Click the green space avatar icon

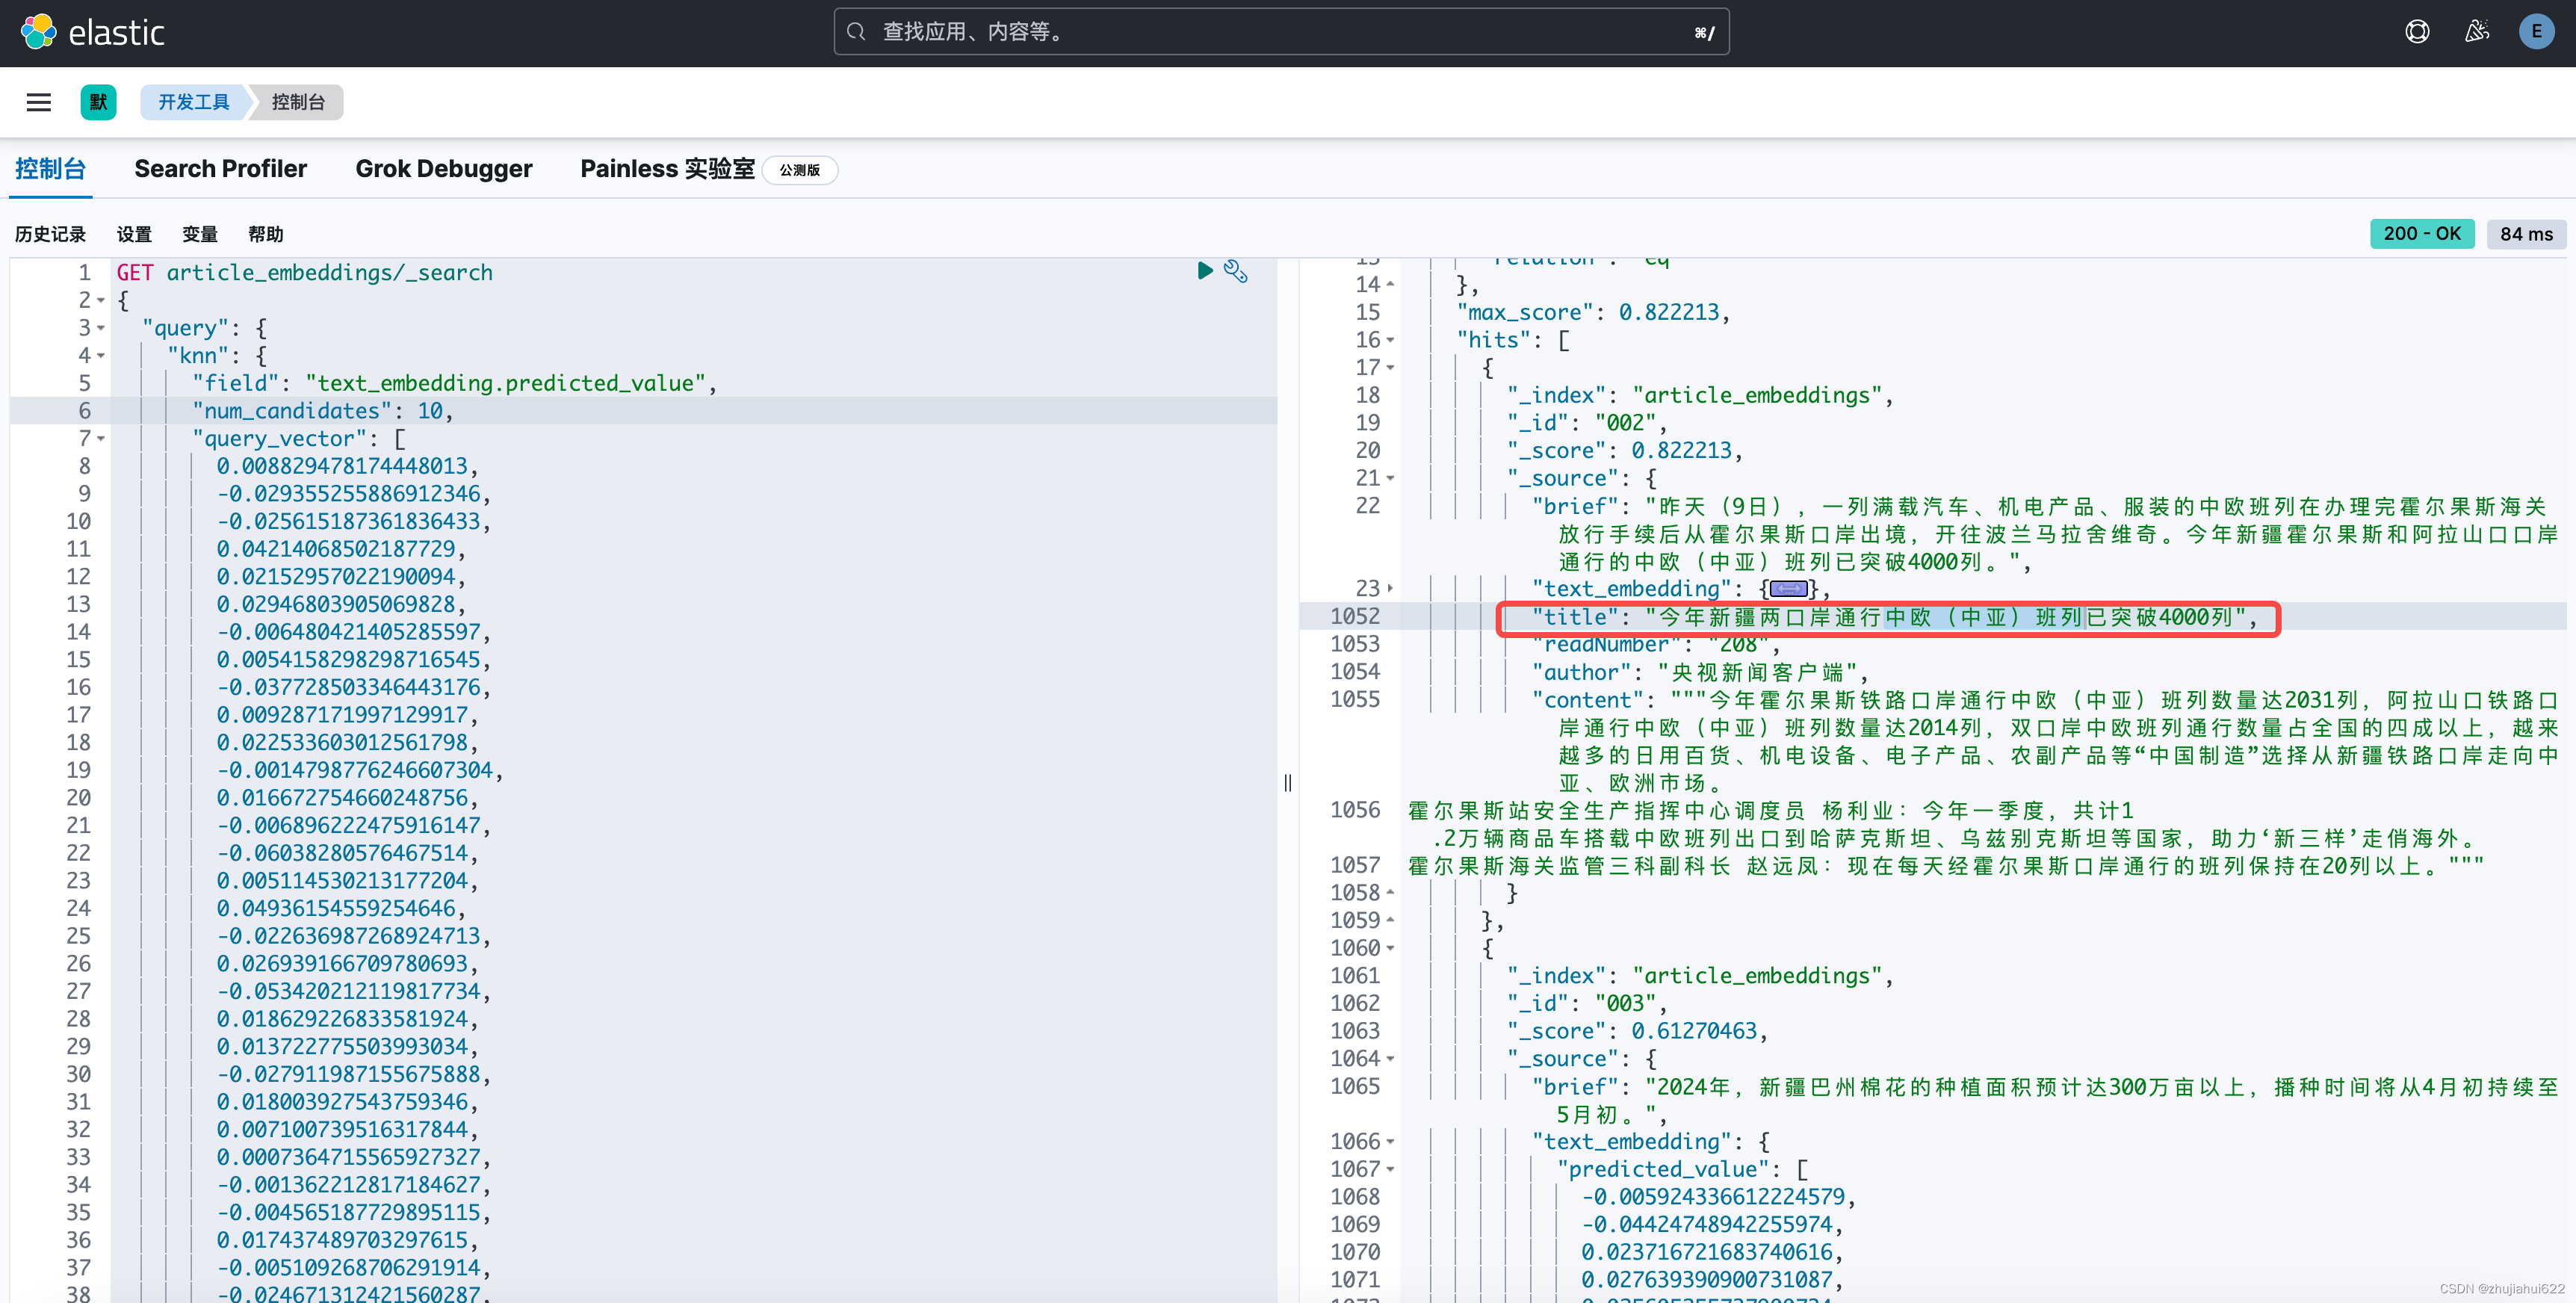click(98, 102)
